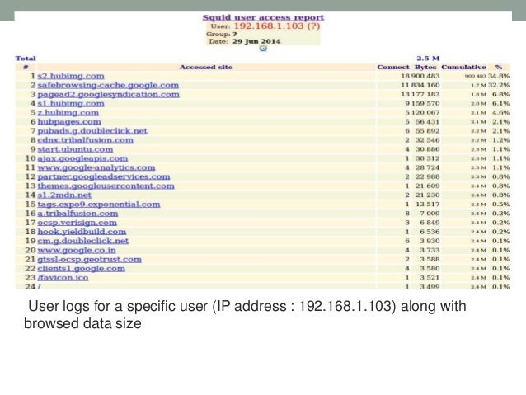
Task: Click the small icon below the date
Action: pos(263,49)
